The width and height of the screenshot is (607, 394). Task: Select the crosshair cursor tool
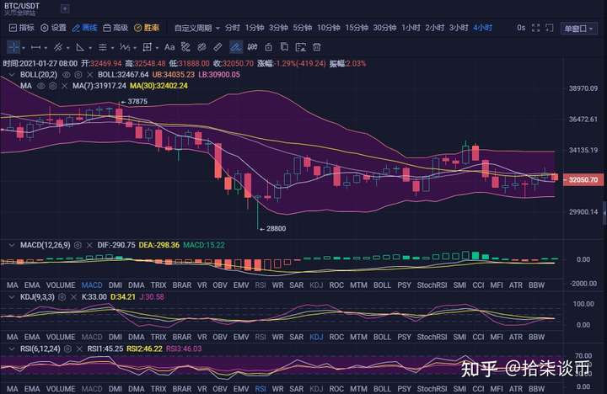pos(13,47)
